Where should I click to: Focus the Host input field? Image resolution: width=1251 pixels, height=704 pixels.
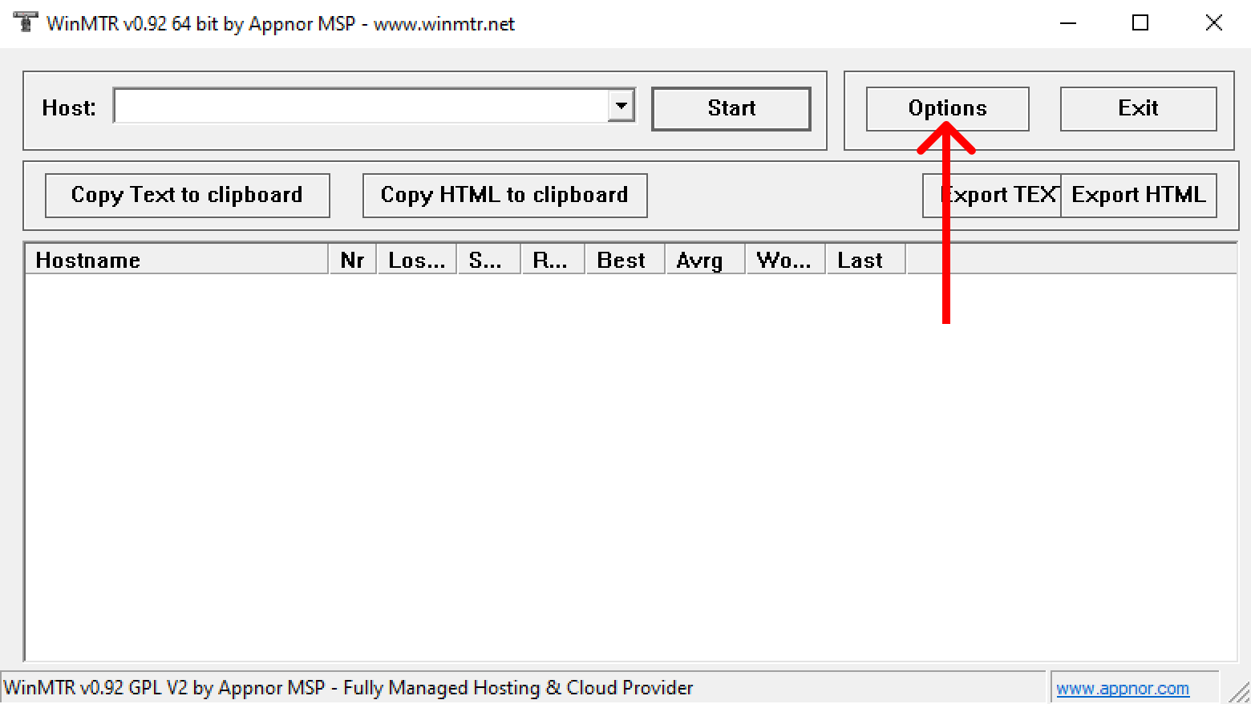click(x=362, y=106)
